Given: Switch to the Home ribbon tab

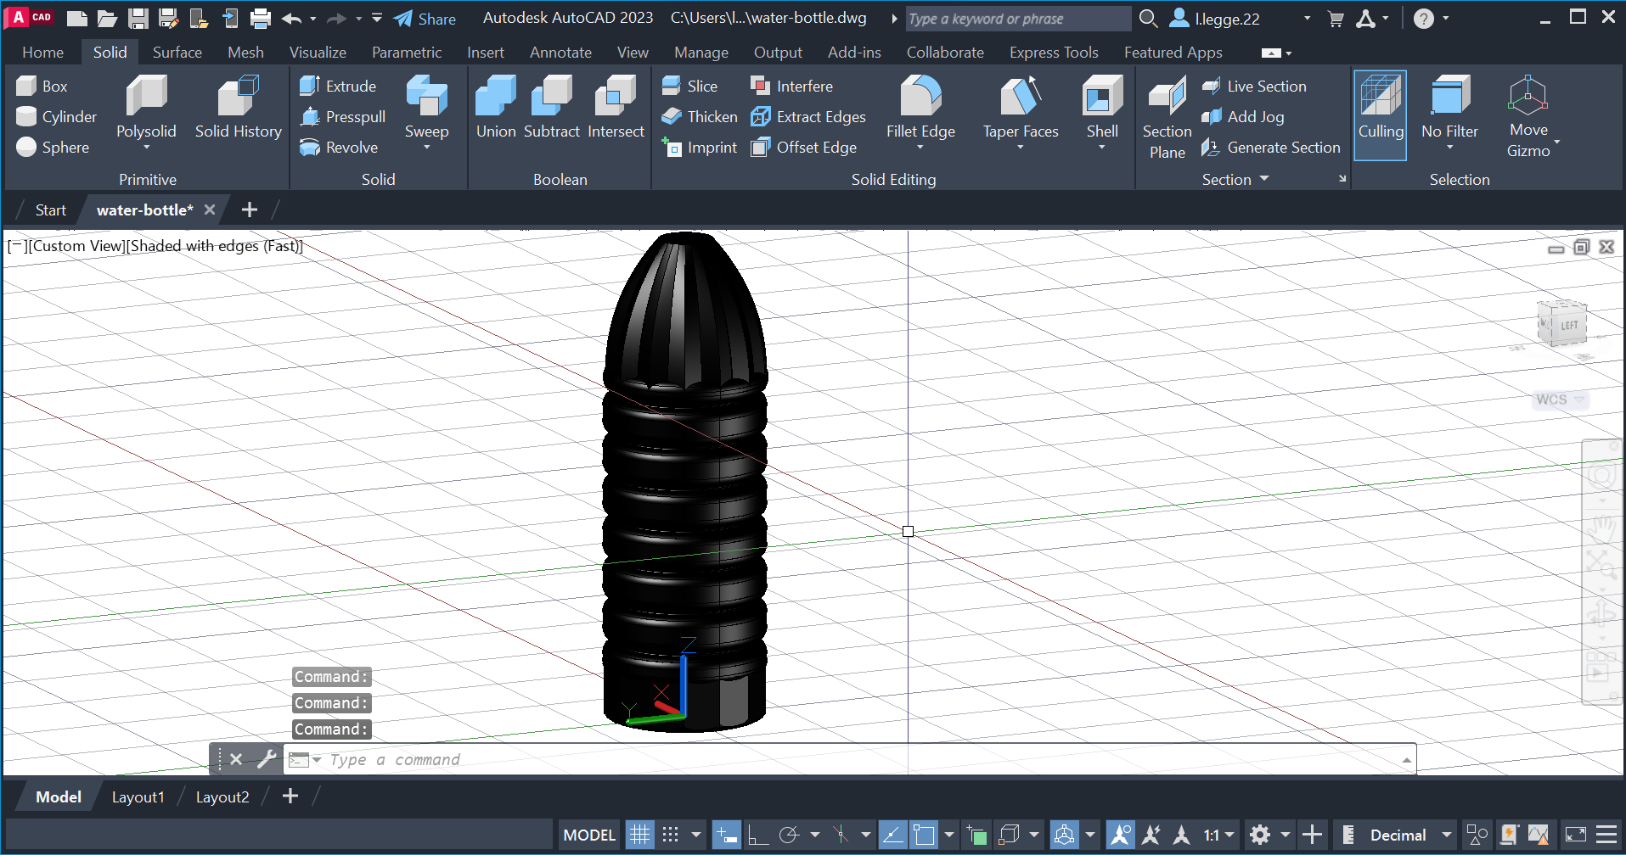Looking at the screenshot, I should point(42,52).
